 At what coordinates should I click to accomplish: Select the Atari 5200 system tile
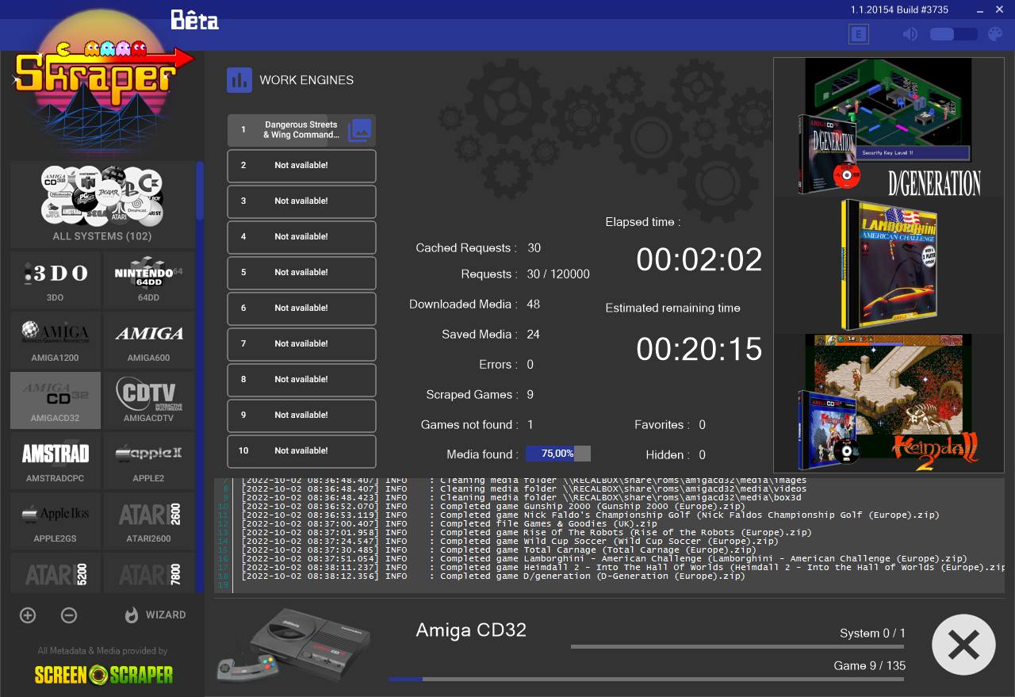click(x=56, y=573)
